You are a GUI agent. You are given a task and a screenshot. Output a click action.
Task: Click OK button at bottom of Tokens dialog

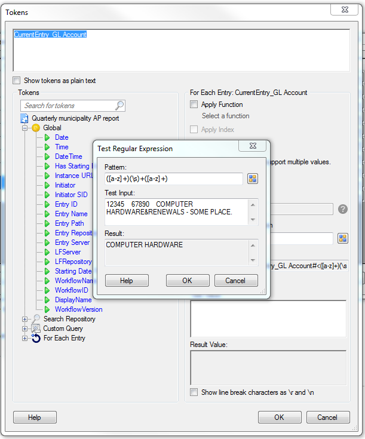tap(280, 417)
